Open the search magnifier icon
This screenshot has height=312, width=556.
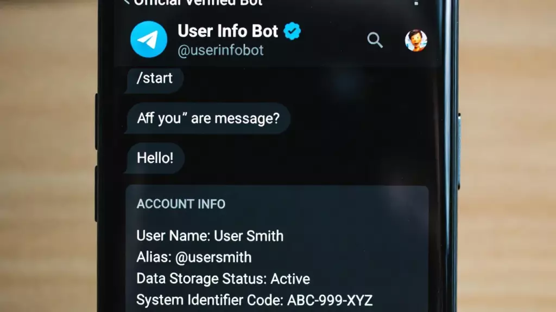(x=375, y=40)
